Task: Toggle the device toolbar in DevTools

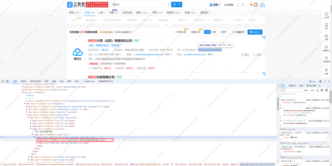Action: [x=7, y=81]
